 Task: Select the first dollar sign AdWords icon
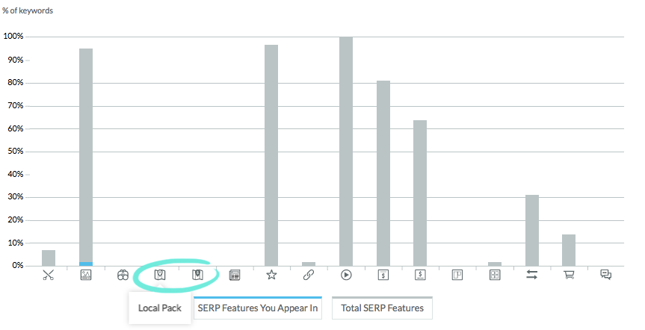click(383, 275)
